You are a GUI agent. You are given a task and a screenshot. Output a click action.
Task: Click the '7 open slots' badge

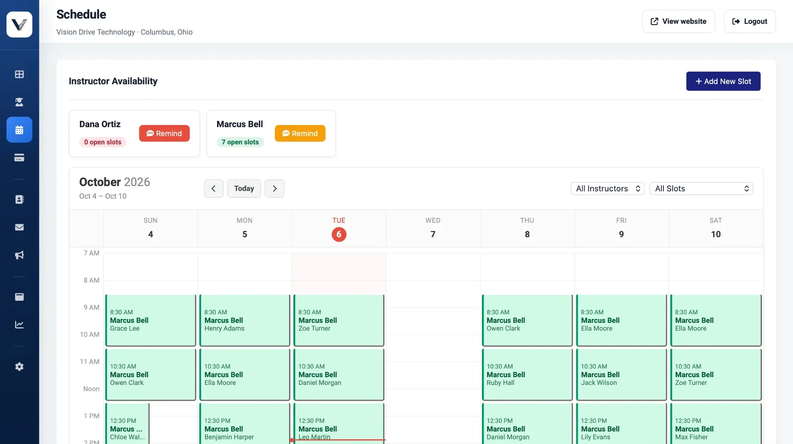(x=240, y=142)
